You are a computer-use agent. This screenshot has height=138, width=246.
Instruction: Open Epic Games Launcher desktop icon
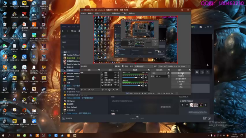click(x=5, y=123)
